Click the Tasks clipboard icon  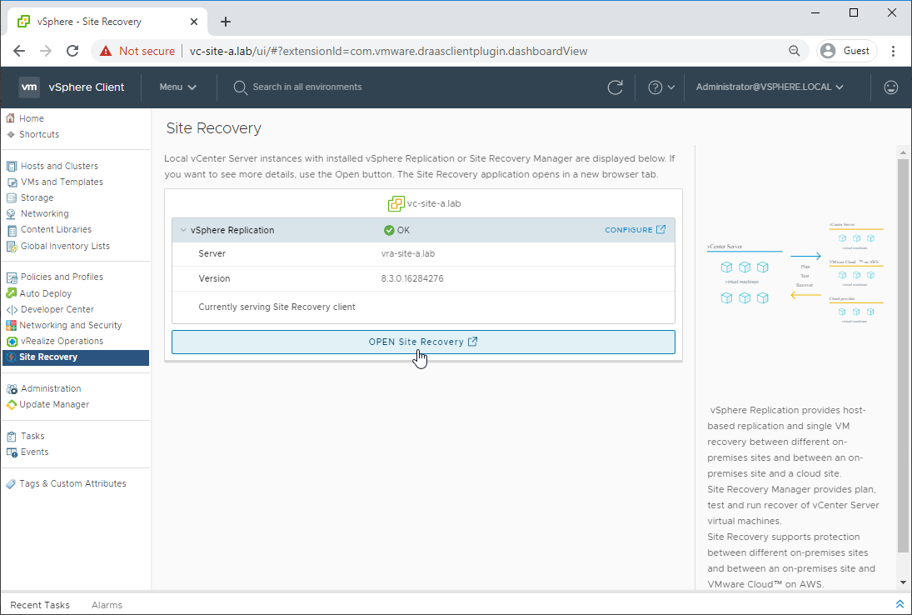tap(11, 437)
